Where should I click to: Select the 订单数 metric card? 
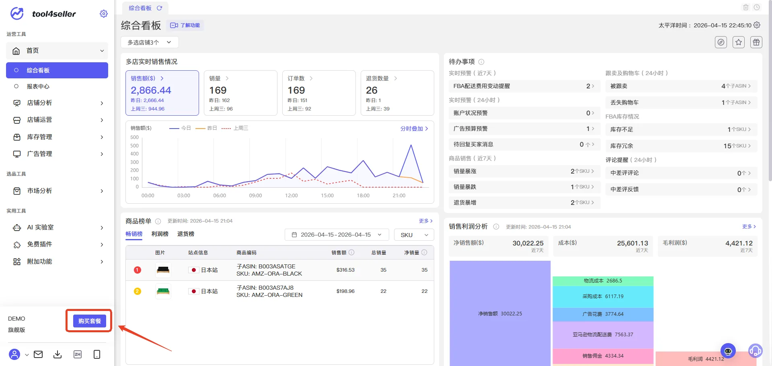click(319, 93)
